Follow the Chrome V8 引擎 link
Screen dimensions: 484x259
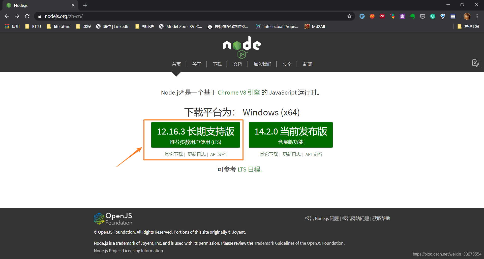point(239,93)
